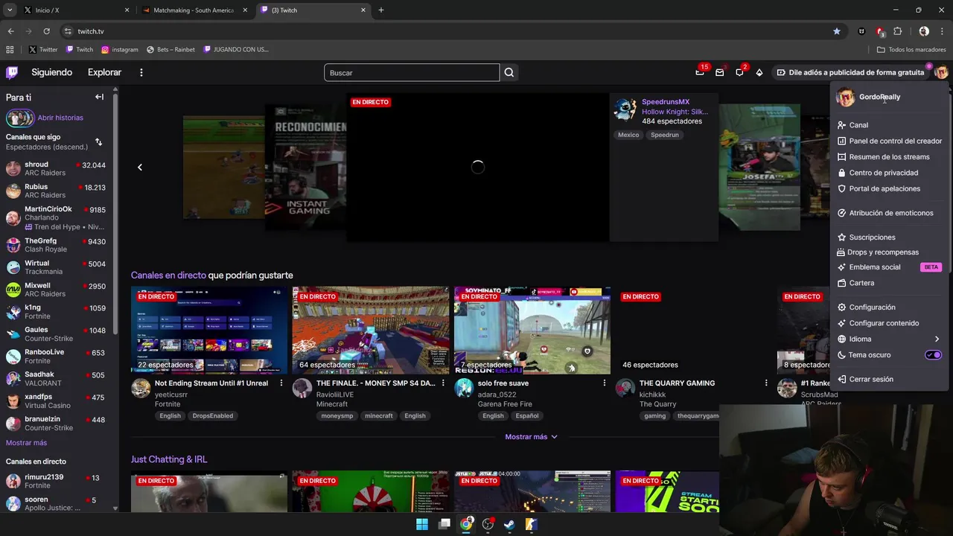This screenshot has height=536, width=953.
Task: Click the Buscar search field
Action: coord(412,72)
